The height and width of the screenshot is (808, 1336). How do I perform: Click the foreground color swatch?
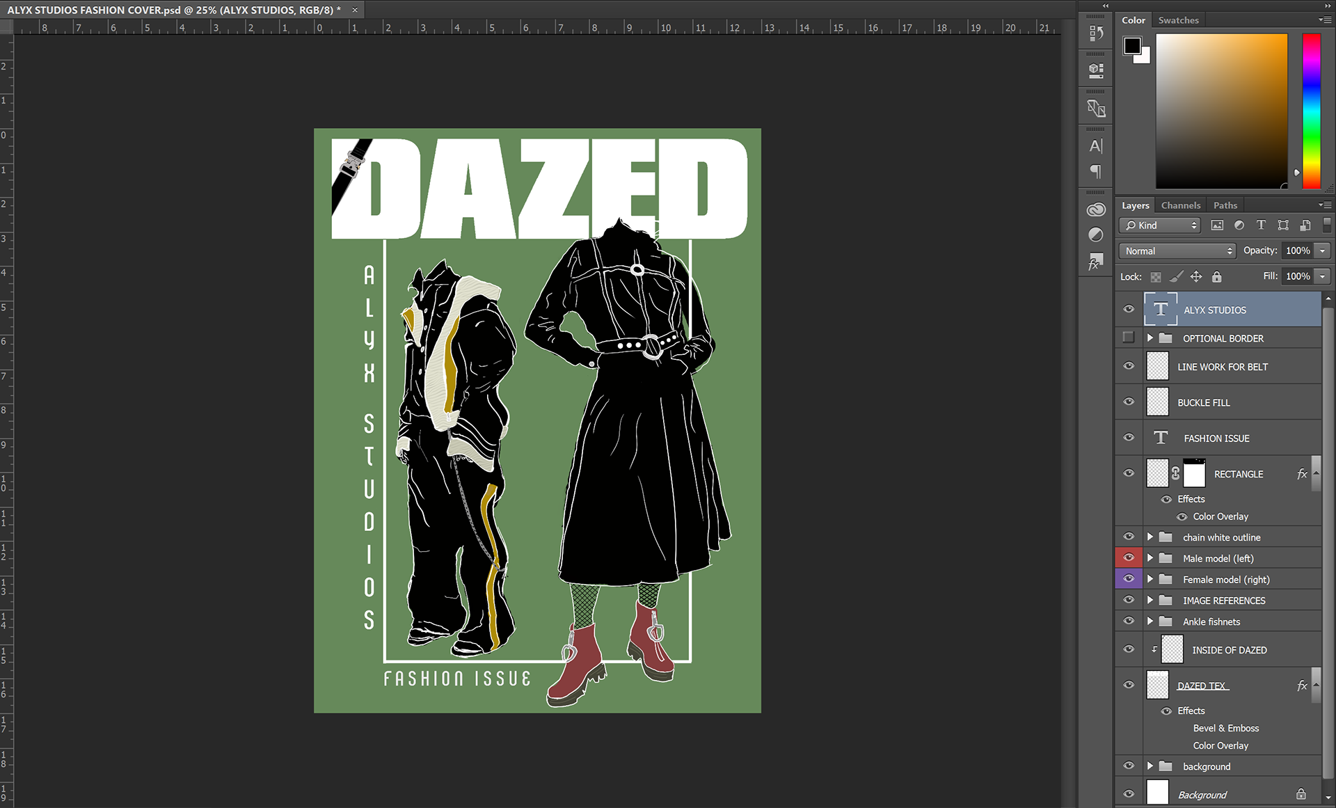tap(1132, 46)
